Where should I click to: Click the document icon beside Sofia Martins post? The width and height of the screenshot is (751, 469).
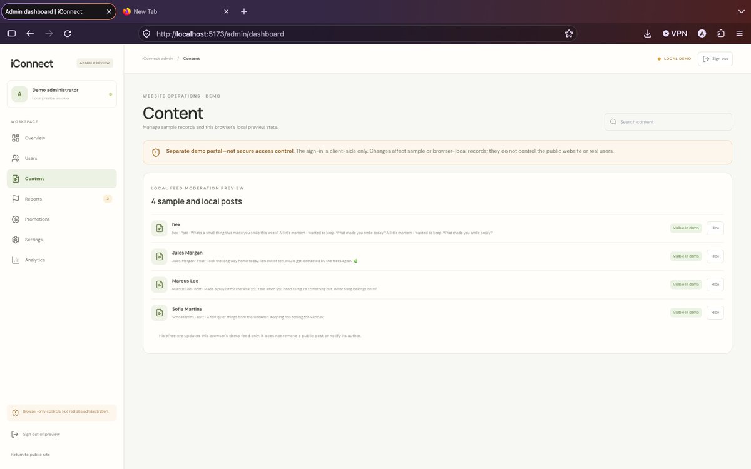pyautogui.click(x=159, y=313)
